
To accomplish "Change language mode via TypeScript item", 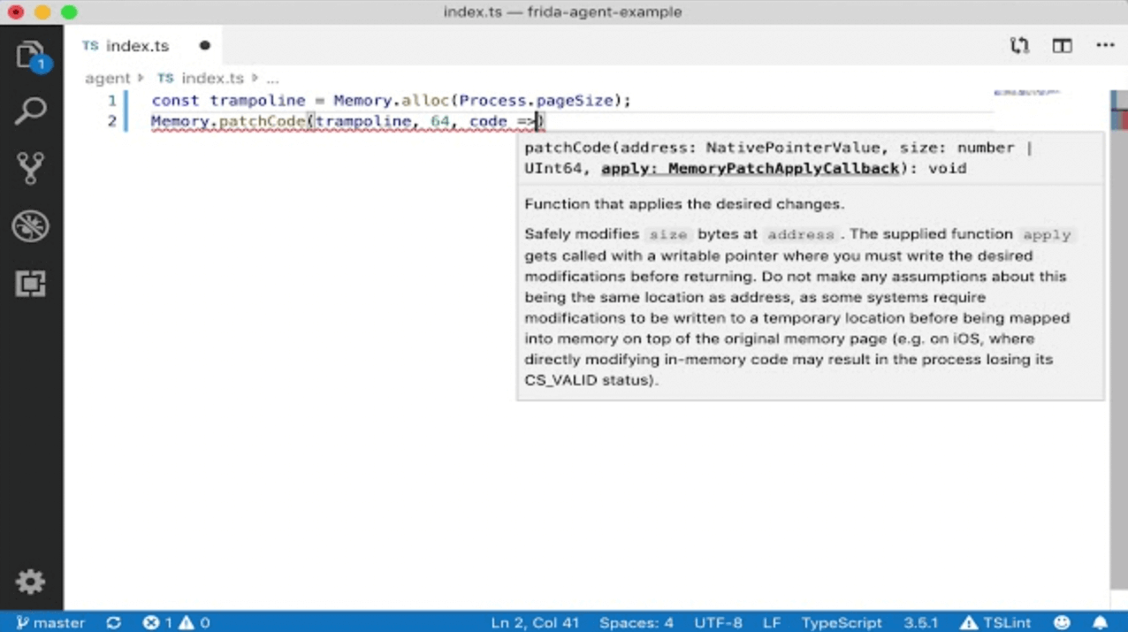I will click(842, 622).
